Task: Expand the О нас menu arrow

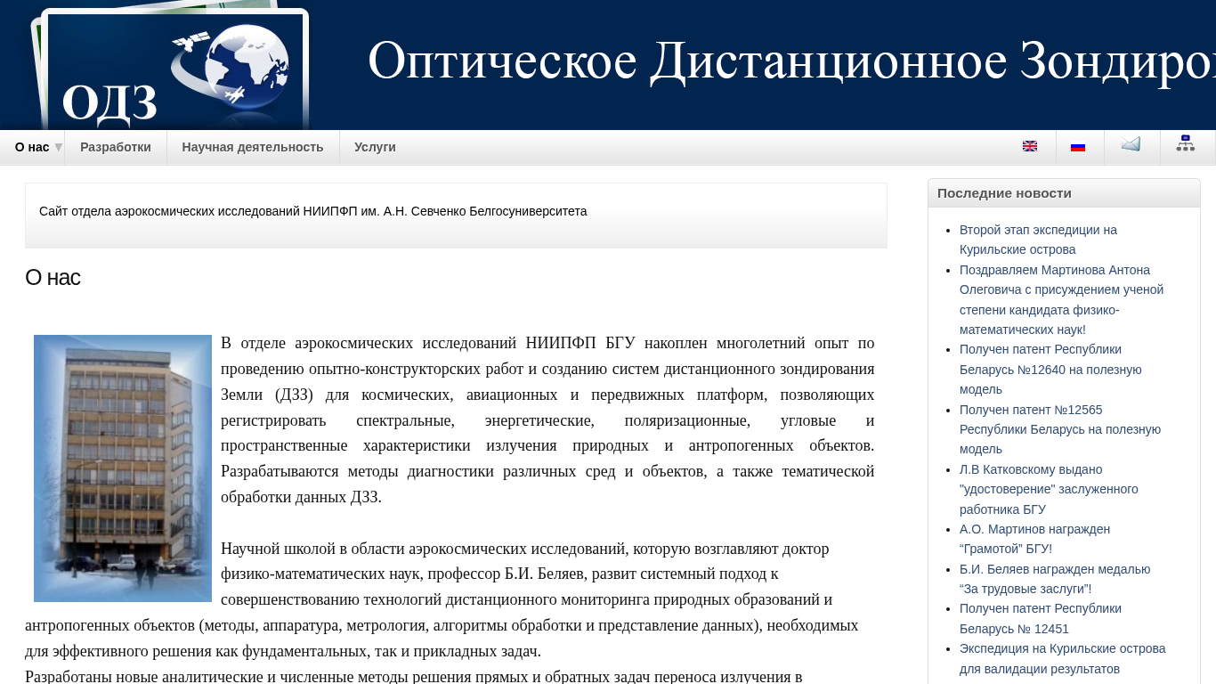Action: 59,147
